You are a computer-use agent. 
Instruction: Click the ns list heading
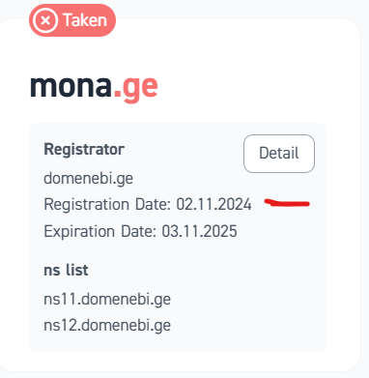(x=66, y=270)
